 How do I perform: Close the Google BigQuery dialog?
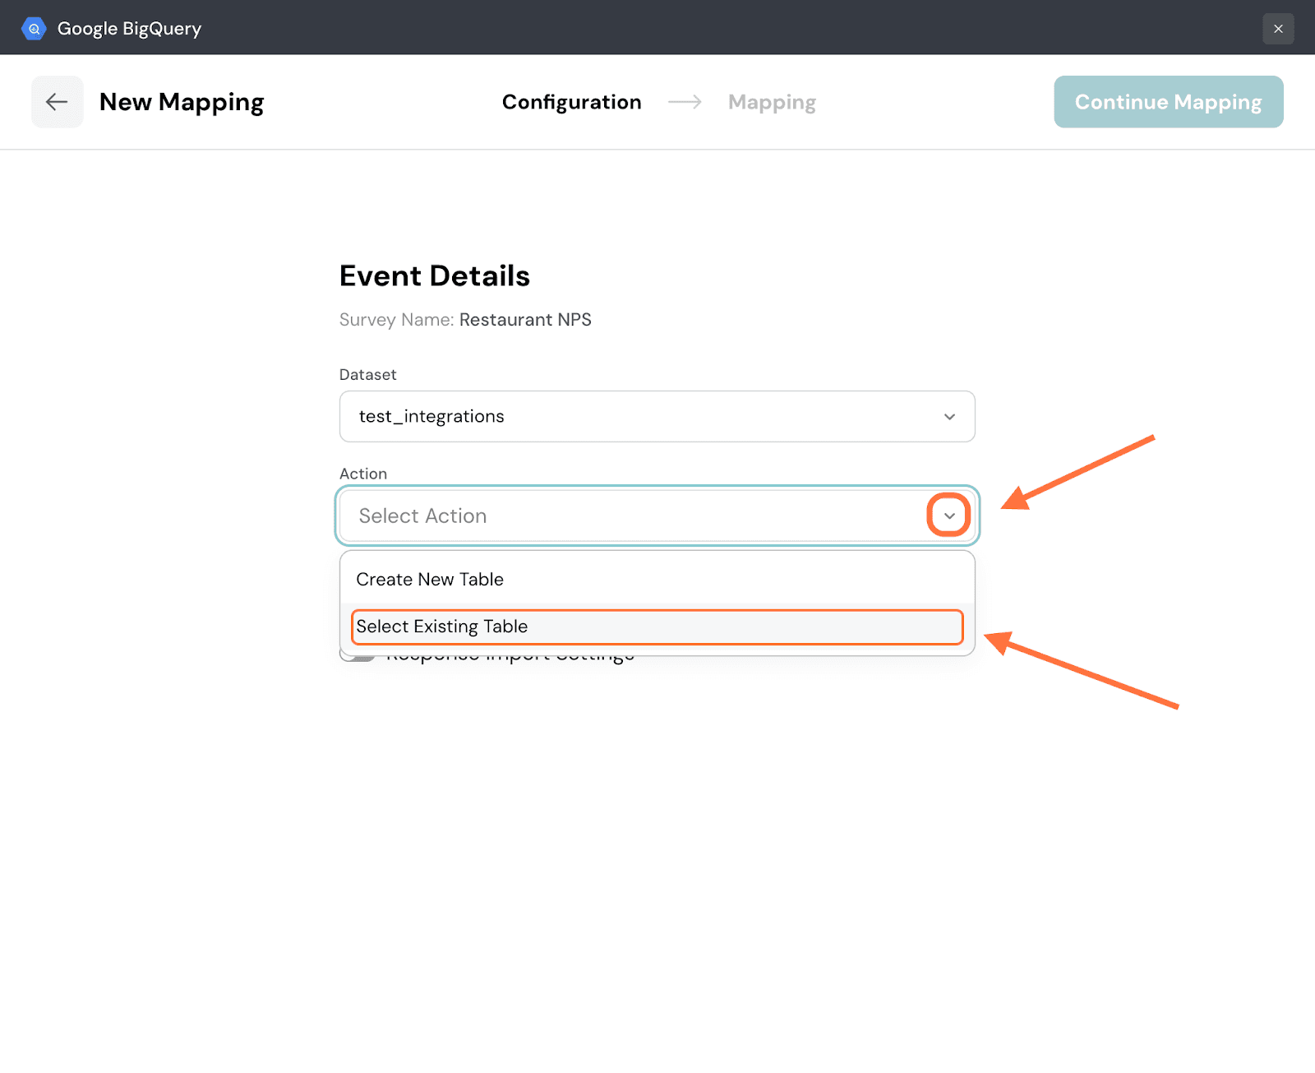1278,29
